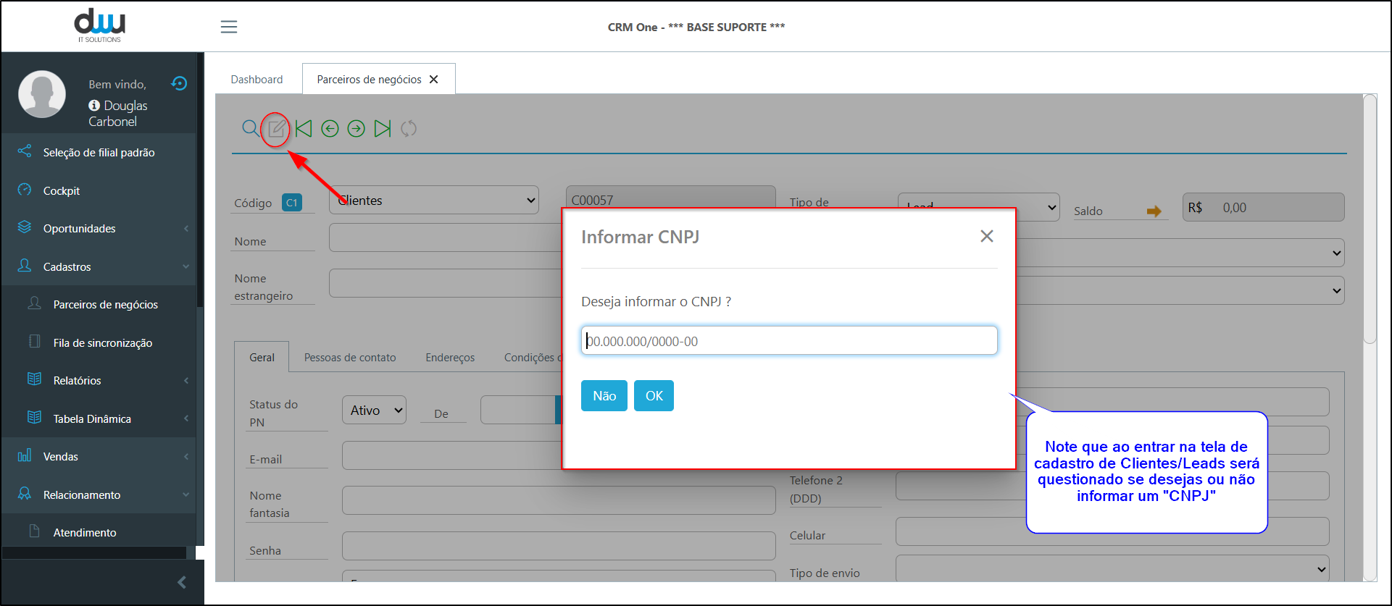Viewport: 1392px width, 606px height.
Task: Open Fila de sincronização
Action: click(x=99, y=342)
